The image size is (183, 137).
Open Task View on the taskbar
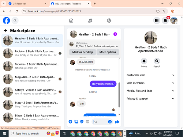click(x=64, y=133)
